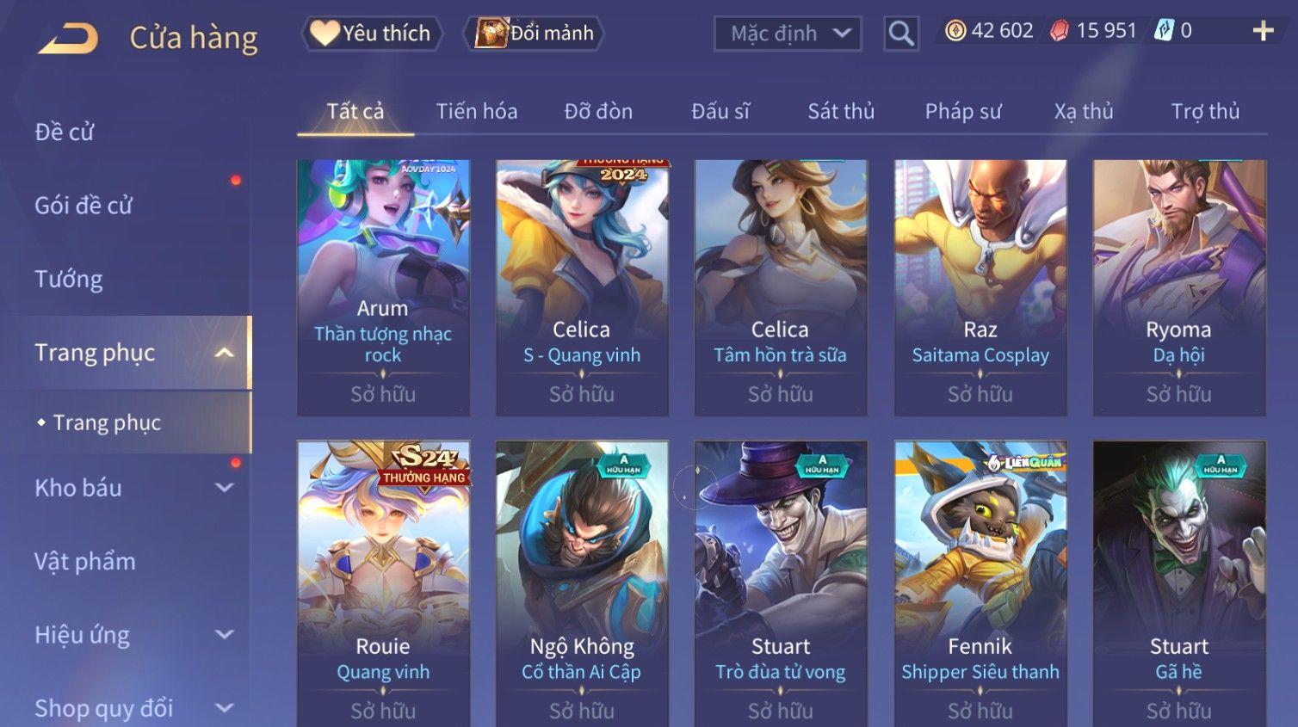Open the Mặc định sort dropdown
This screenshot has height=727, width=1298.
pyautogui.click(x=788, y=34)
